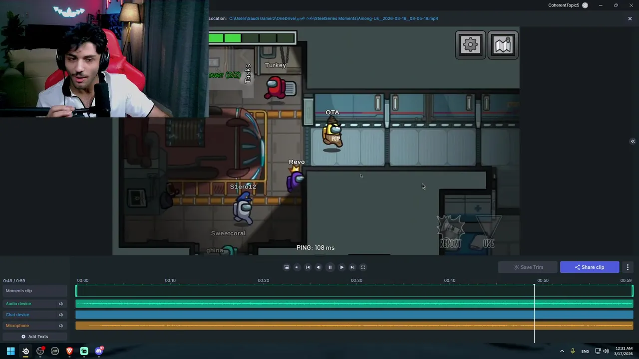Mute the Chat device track
The width and height of the screenshot is (639, 359).
pos(61,315)
